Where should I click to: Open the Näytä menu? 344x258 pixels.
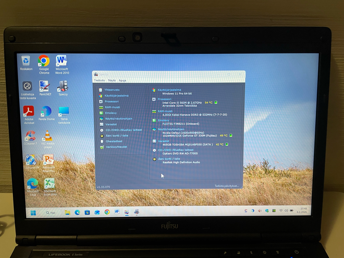[112, 81]
